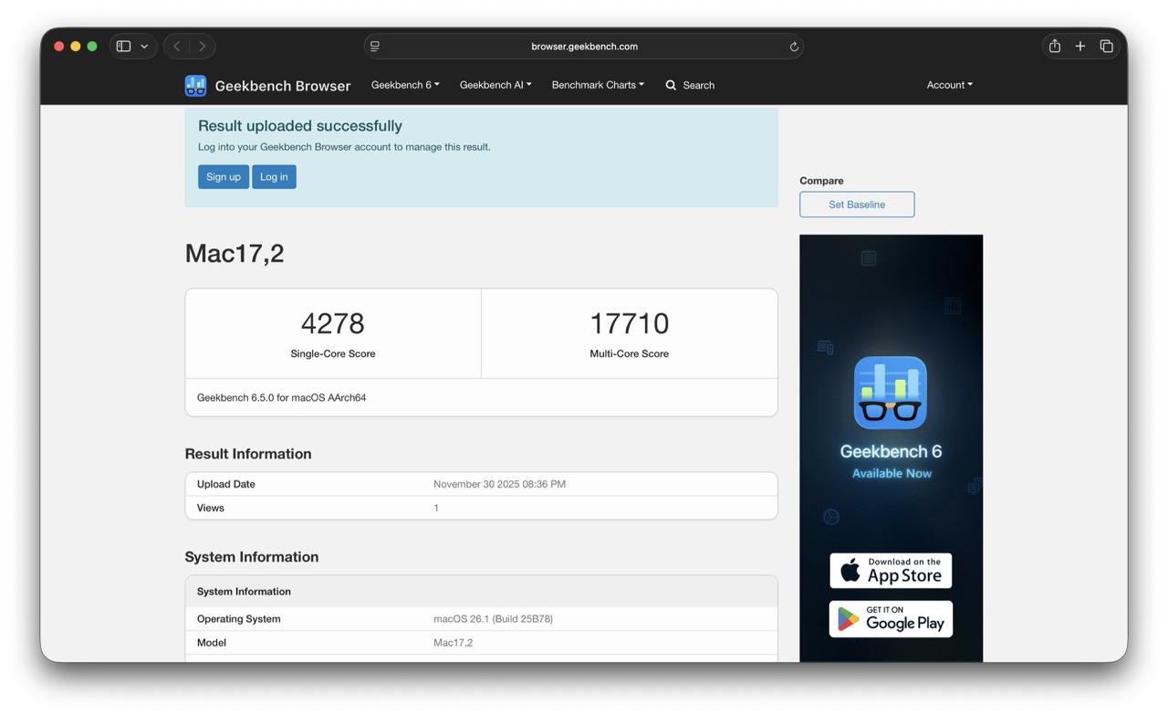Click the Mac17,2 model value in table
Viewport: 1168px width, 715px height.
453,643
